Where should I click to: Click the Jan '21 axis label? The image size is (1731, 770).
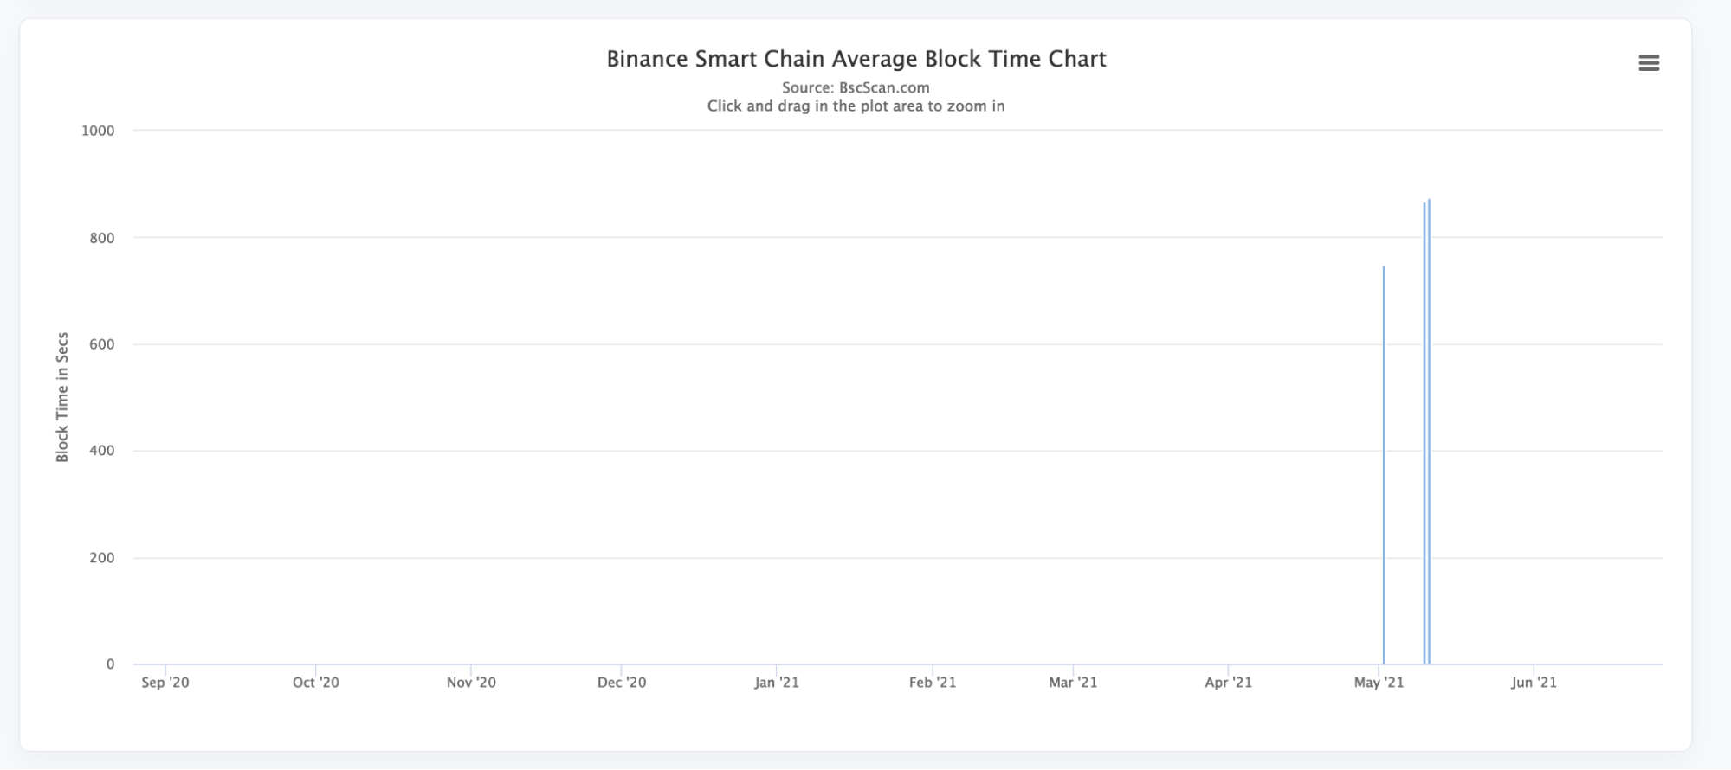(x=777, y=683)
